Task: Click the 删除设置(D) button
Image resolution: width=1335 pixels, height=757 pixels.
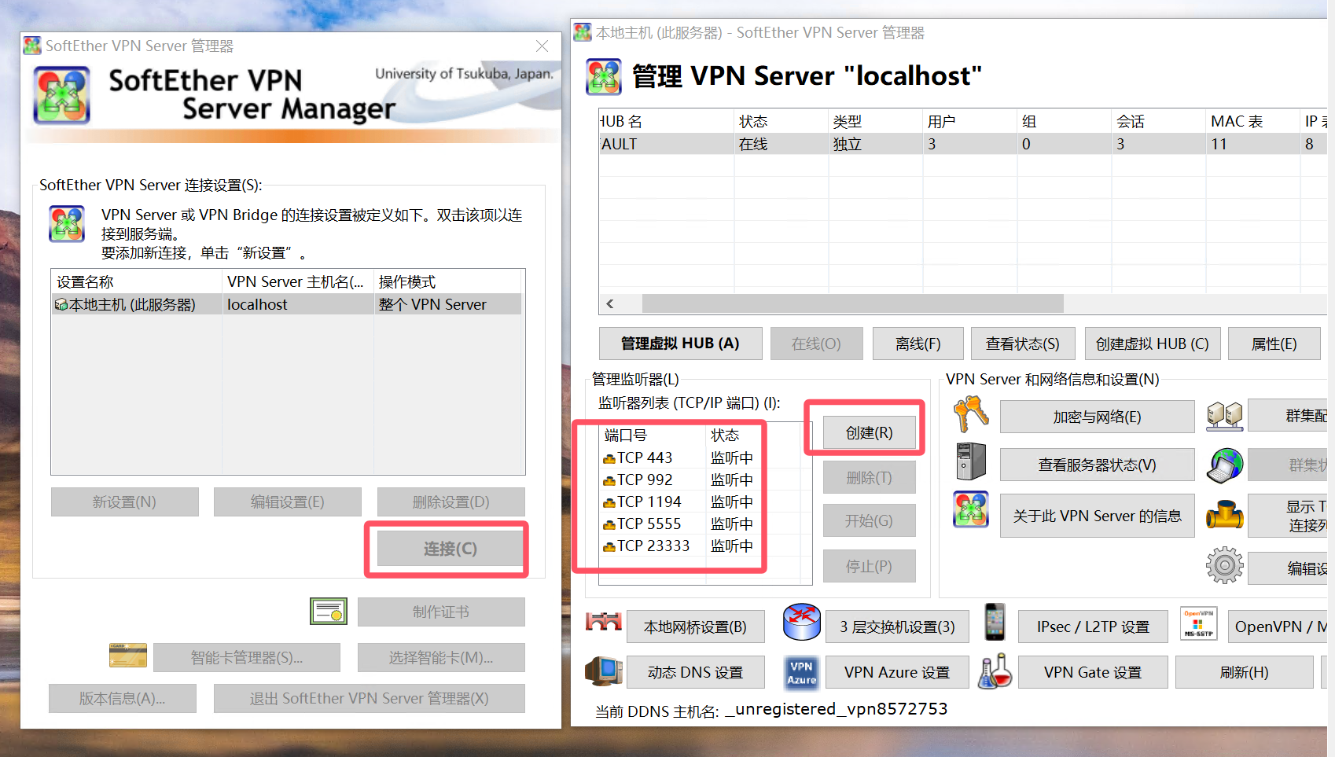Action: point(451,502)
